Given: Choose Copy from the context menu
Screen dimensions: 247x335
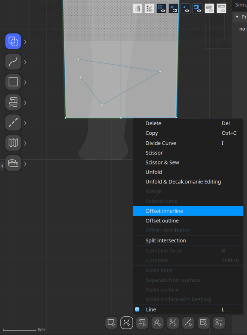Looking at the screenshot, I should (188, 133).
